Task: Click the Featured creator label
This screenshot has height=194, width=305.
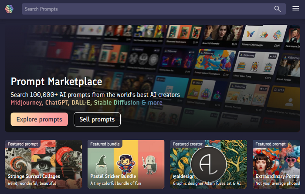Action: point(188,144)
